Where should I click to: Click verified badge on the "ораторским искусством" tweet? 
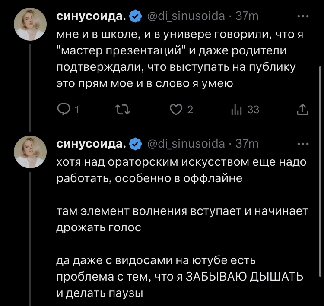coord(136,144)
